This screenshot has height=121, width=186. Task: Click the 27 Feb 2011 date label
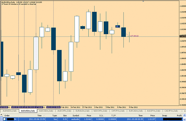click(87, 107)
